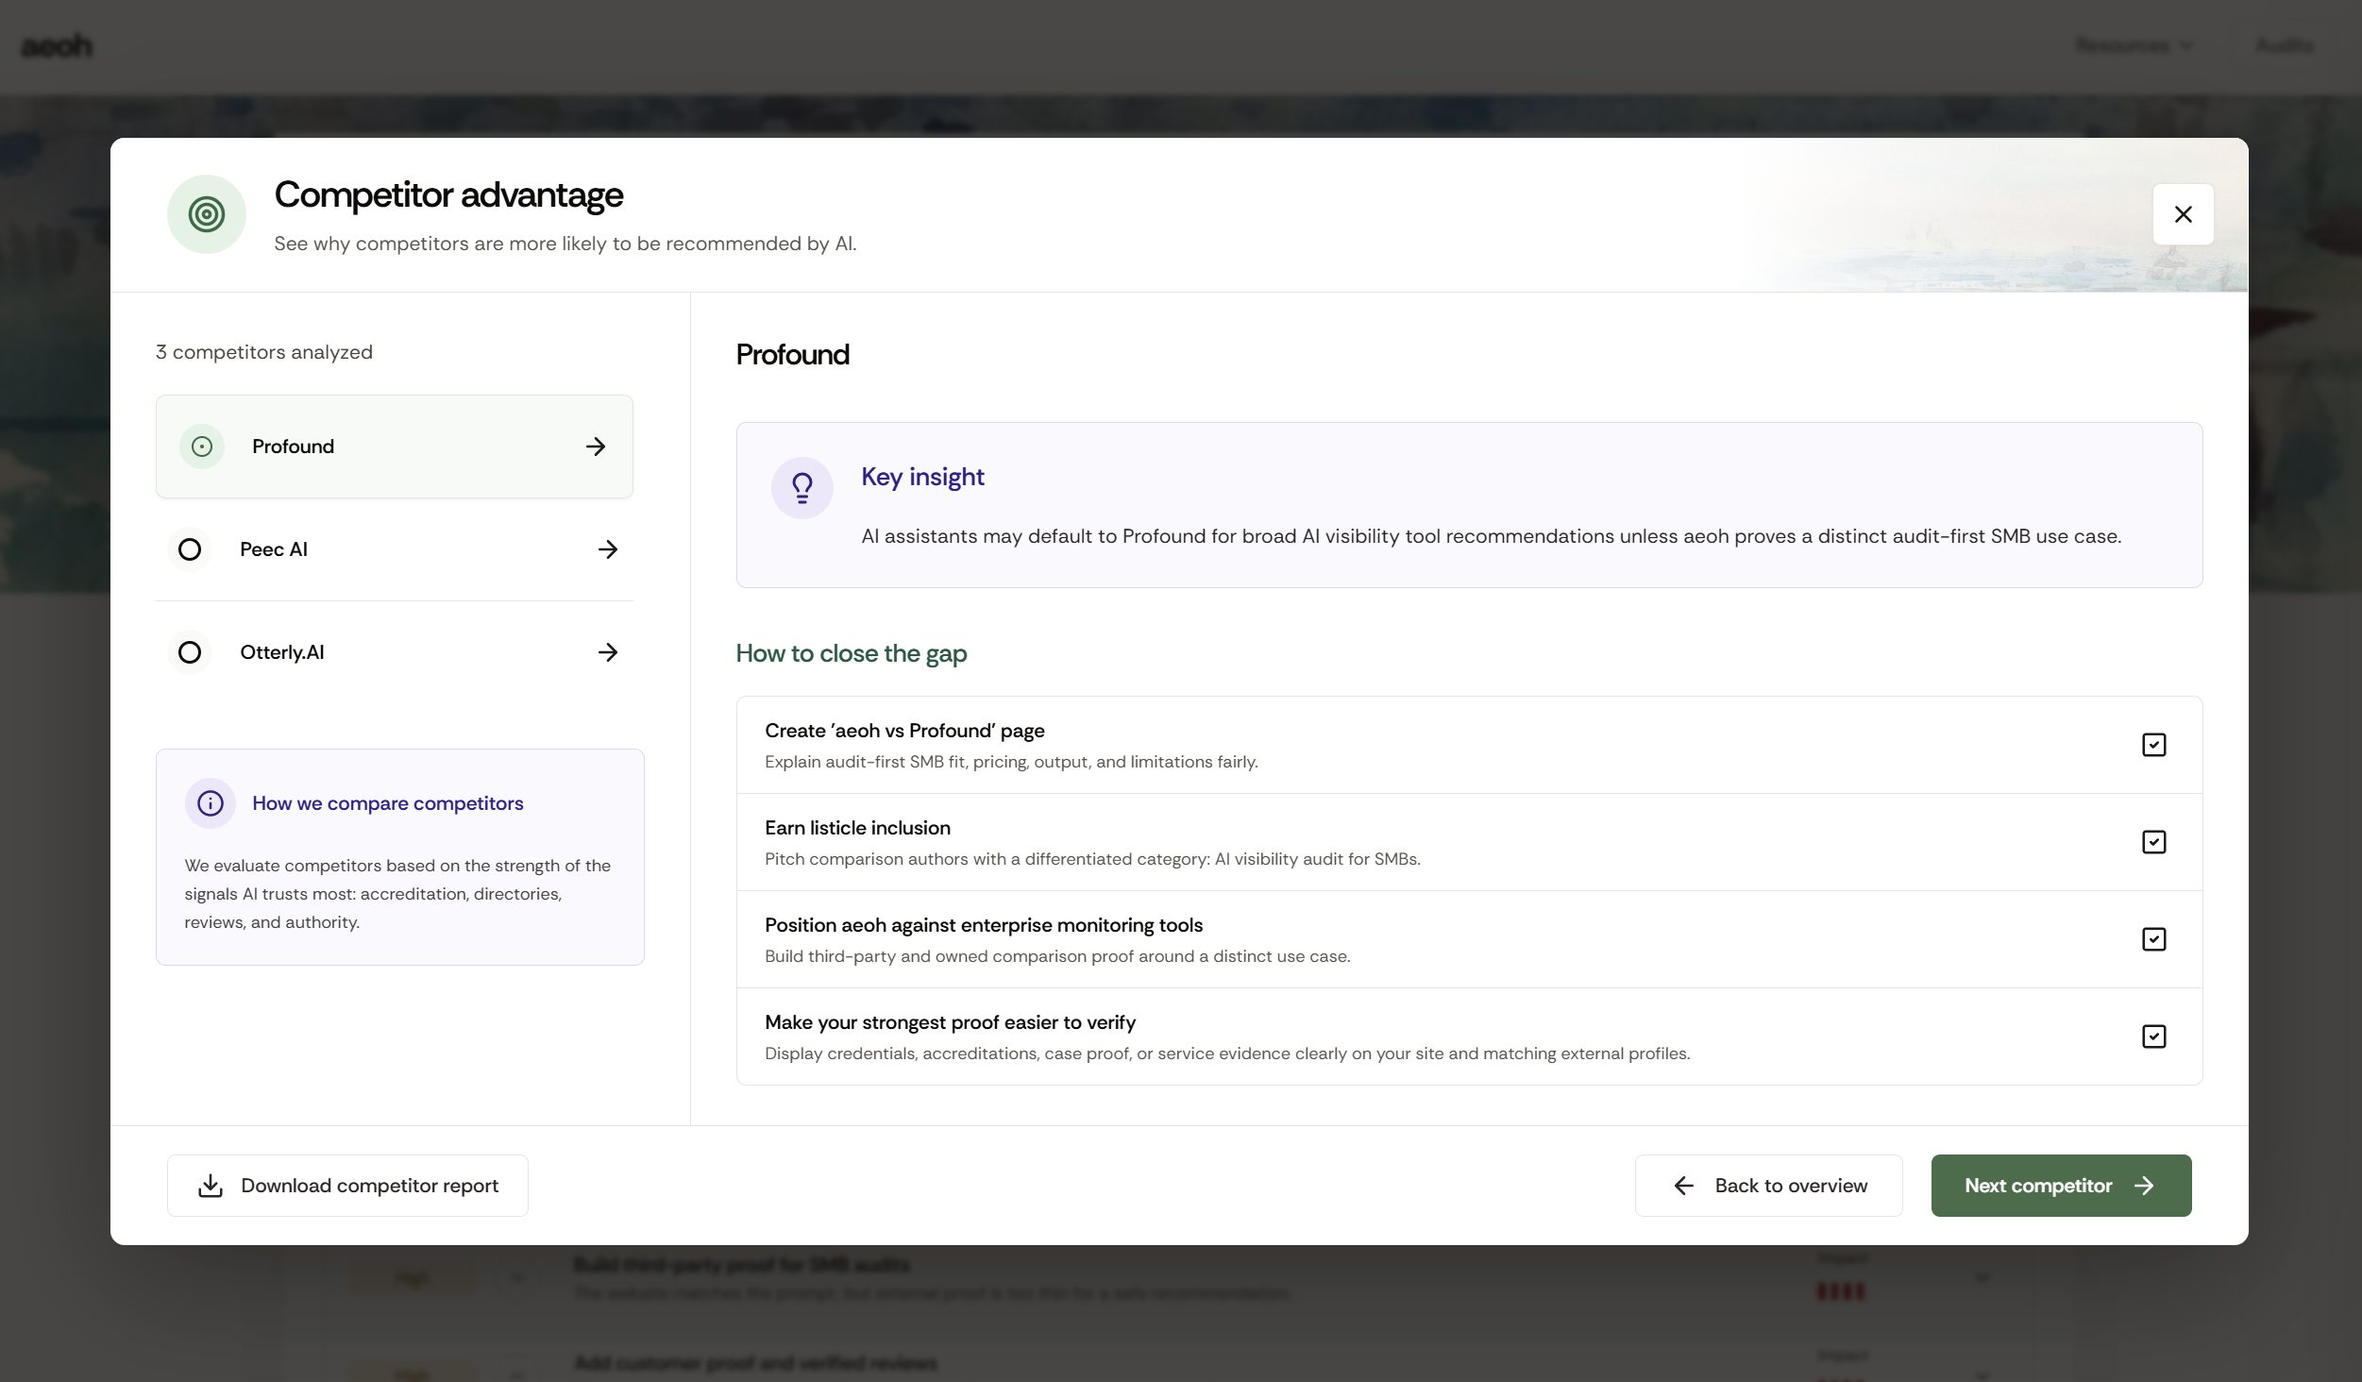Click the Otterly.AI radio circle
This screenshot has height=1382, width=2362.
(x=190, y=652)
